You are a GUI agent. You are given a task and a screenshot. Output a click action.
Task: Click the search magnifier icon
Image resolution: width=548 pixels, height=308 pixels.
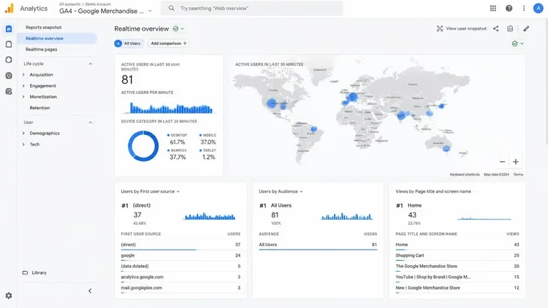click(x=171, y=8)
